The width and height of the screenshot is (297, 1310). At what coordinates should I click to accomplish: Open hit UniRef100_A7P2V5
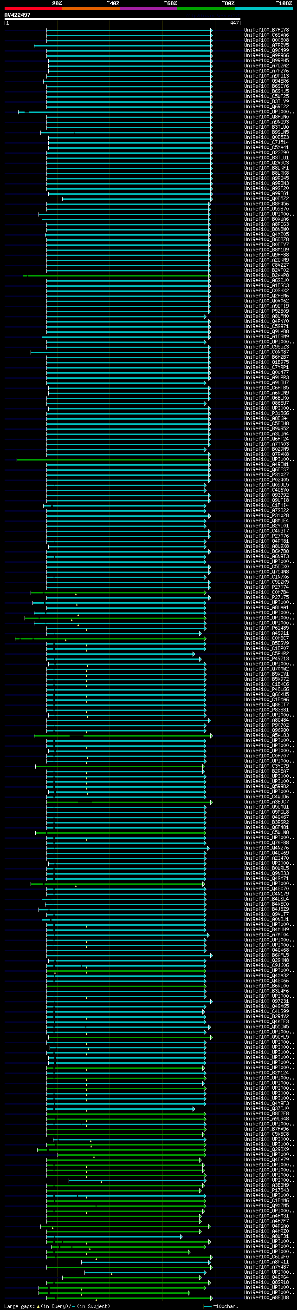(266, 45)
